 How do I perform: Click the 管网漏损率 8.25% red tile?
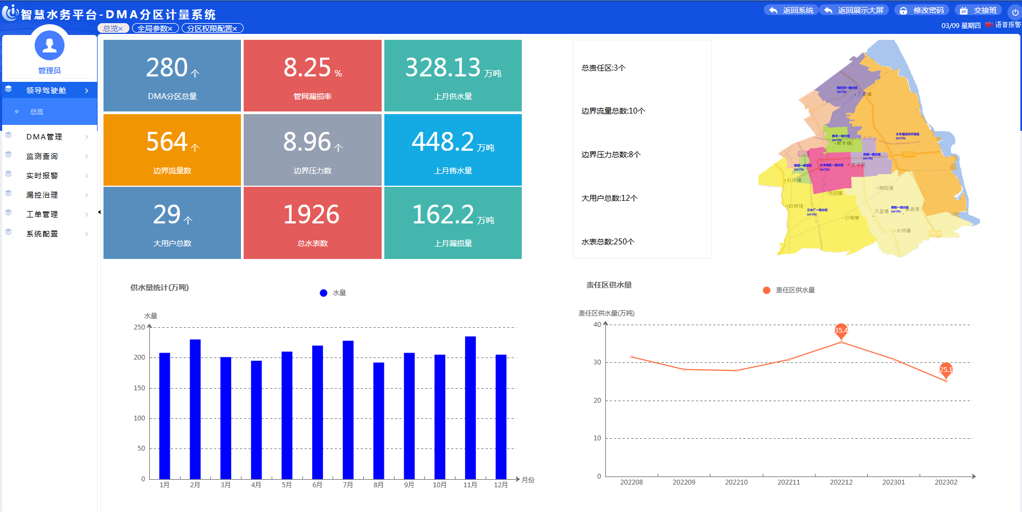click(313, 75)
